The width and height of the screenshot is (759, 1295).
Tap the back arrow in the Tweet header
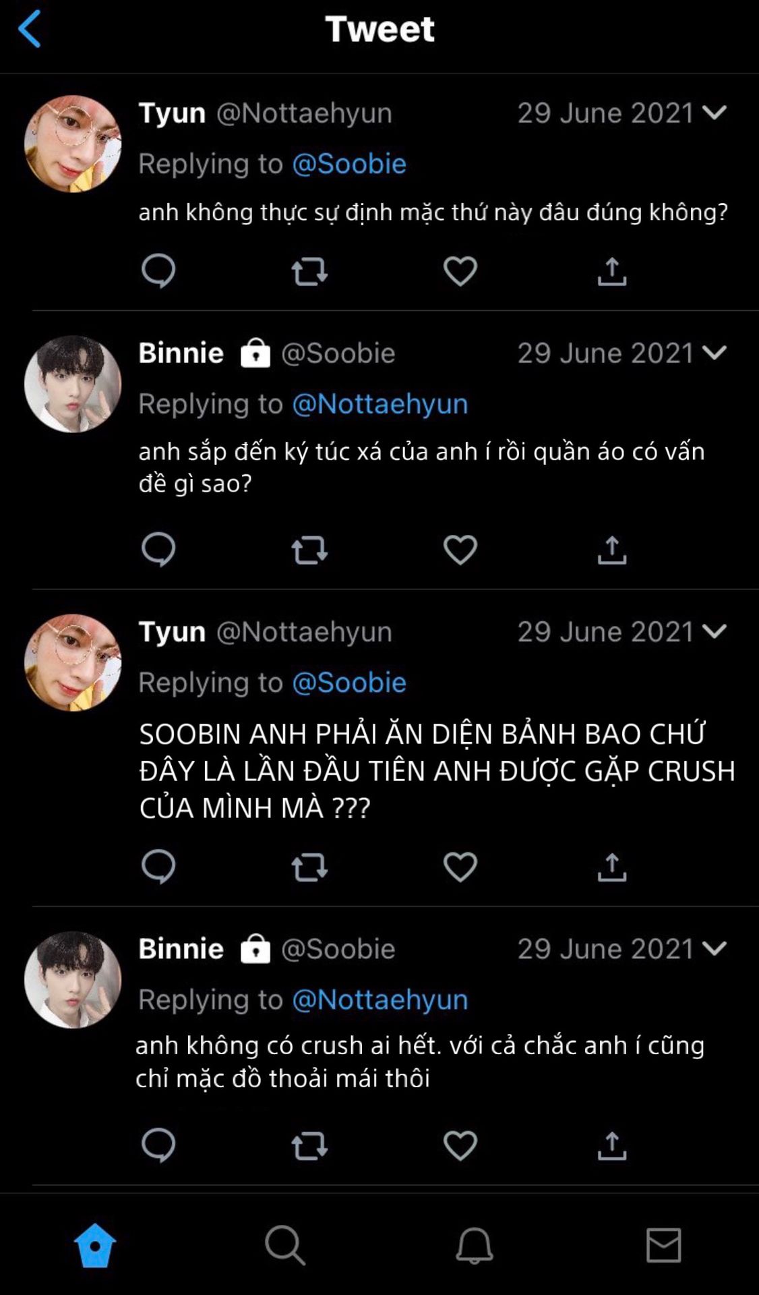pyautogui.click(x=30, y=29)
